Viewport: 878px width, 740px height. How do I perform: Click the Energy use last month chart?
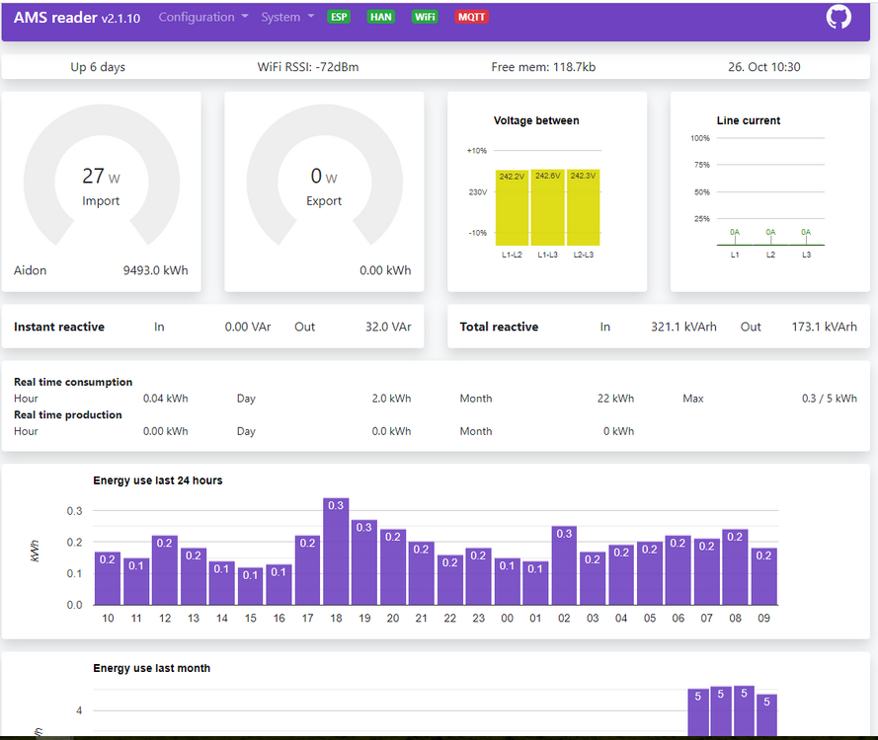click(x=435, y=705)
